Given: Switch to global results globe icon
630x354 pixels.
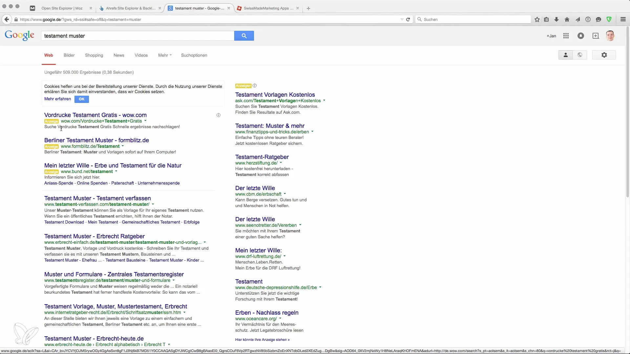Looking at the screenshot, I should pyautogui.click(x=580, y=55).
